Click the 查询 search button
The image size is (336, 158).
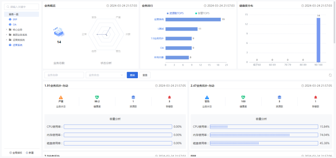tap(132, 75)
